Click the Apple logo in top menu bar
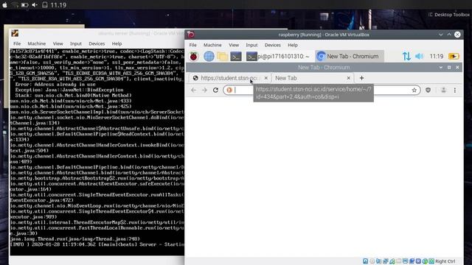The width and height of the screenshot is (472, 265). (x=5, y=5)
